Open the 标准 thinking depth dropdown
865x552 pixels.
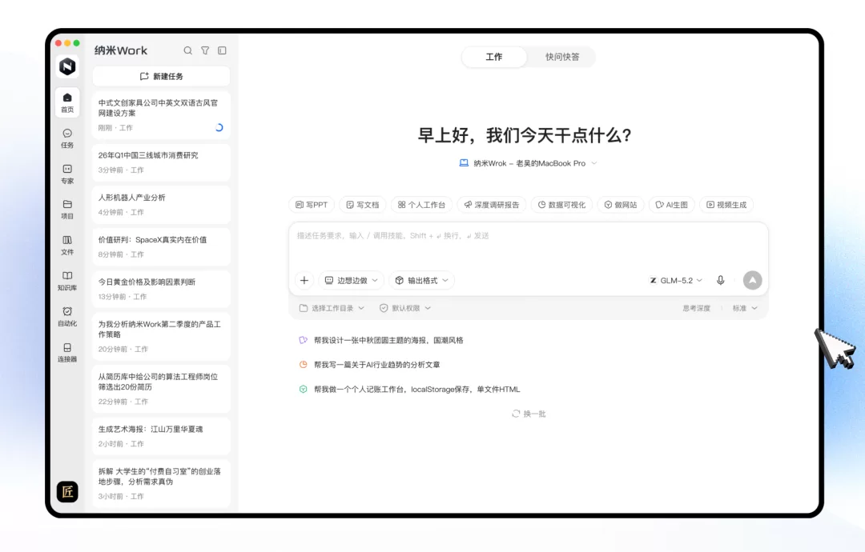coord(745,308)
